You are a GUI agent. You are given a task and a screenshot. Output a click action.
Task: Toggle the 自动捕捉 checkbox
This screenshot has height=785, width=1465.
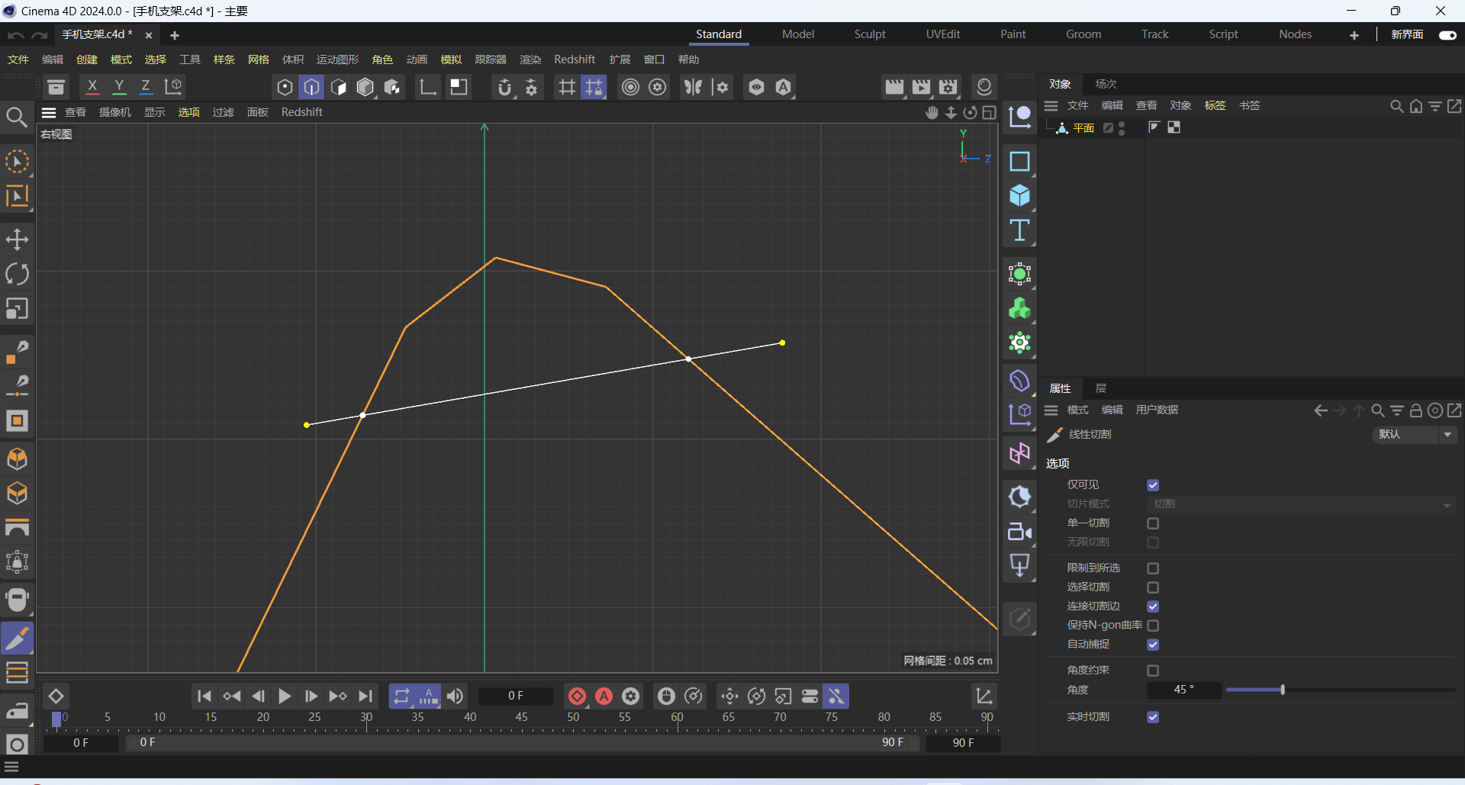(1153, 645)
